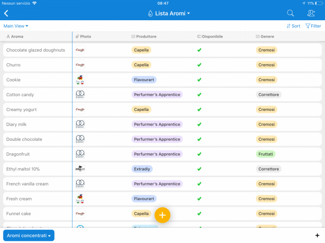The height and width of the screenshot is (243, 325).
Task: Tap the battery indicator in status bar
Action: point(319,4)
